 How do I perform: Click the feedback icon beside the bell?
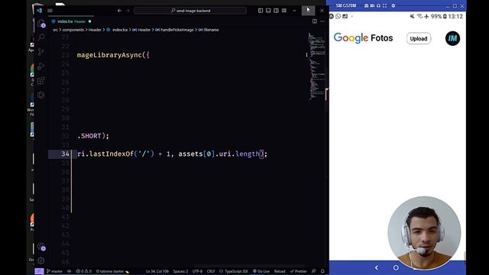pyautogui.click(x=314, y=271)
